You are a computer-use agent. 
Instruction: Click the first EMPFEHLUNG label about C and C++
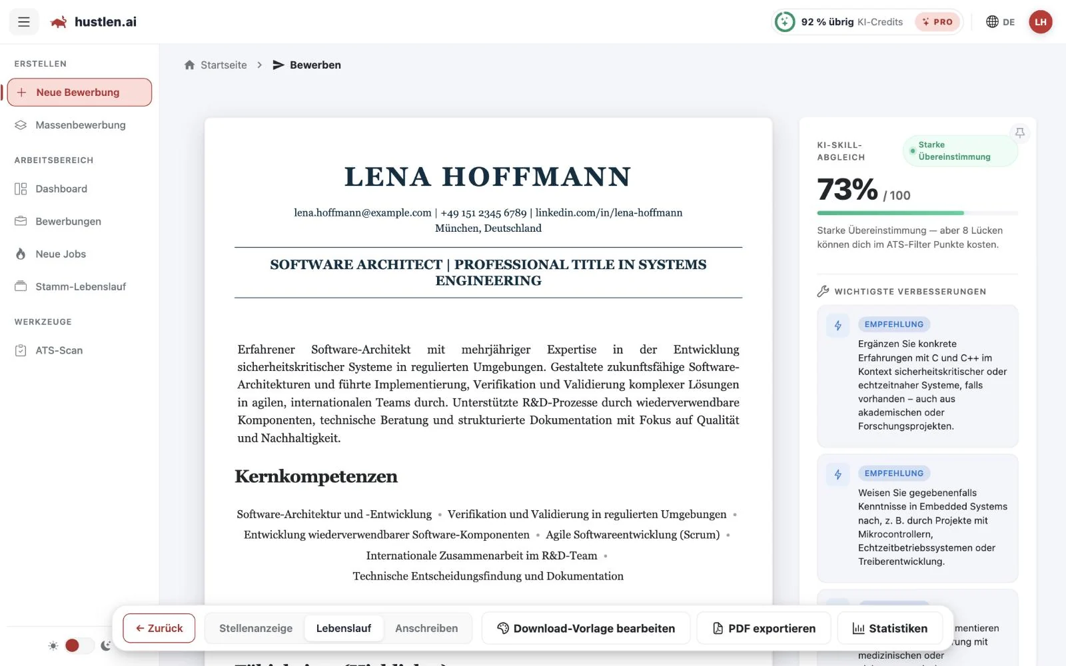(894, 324)
